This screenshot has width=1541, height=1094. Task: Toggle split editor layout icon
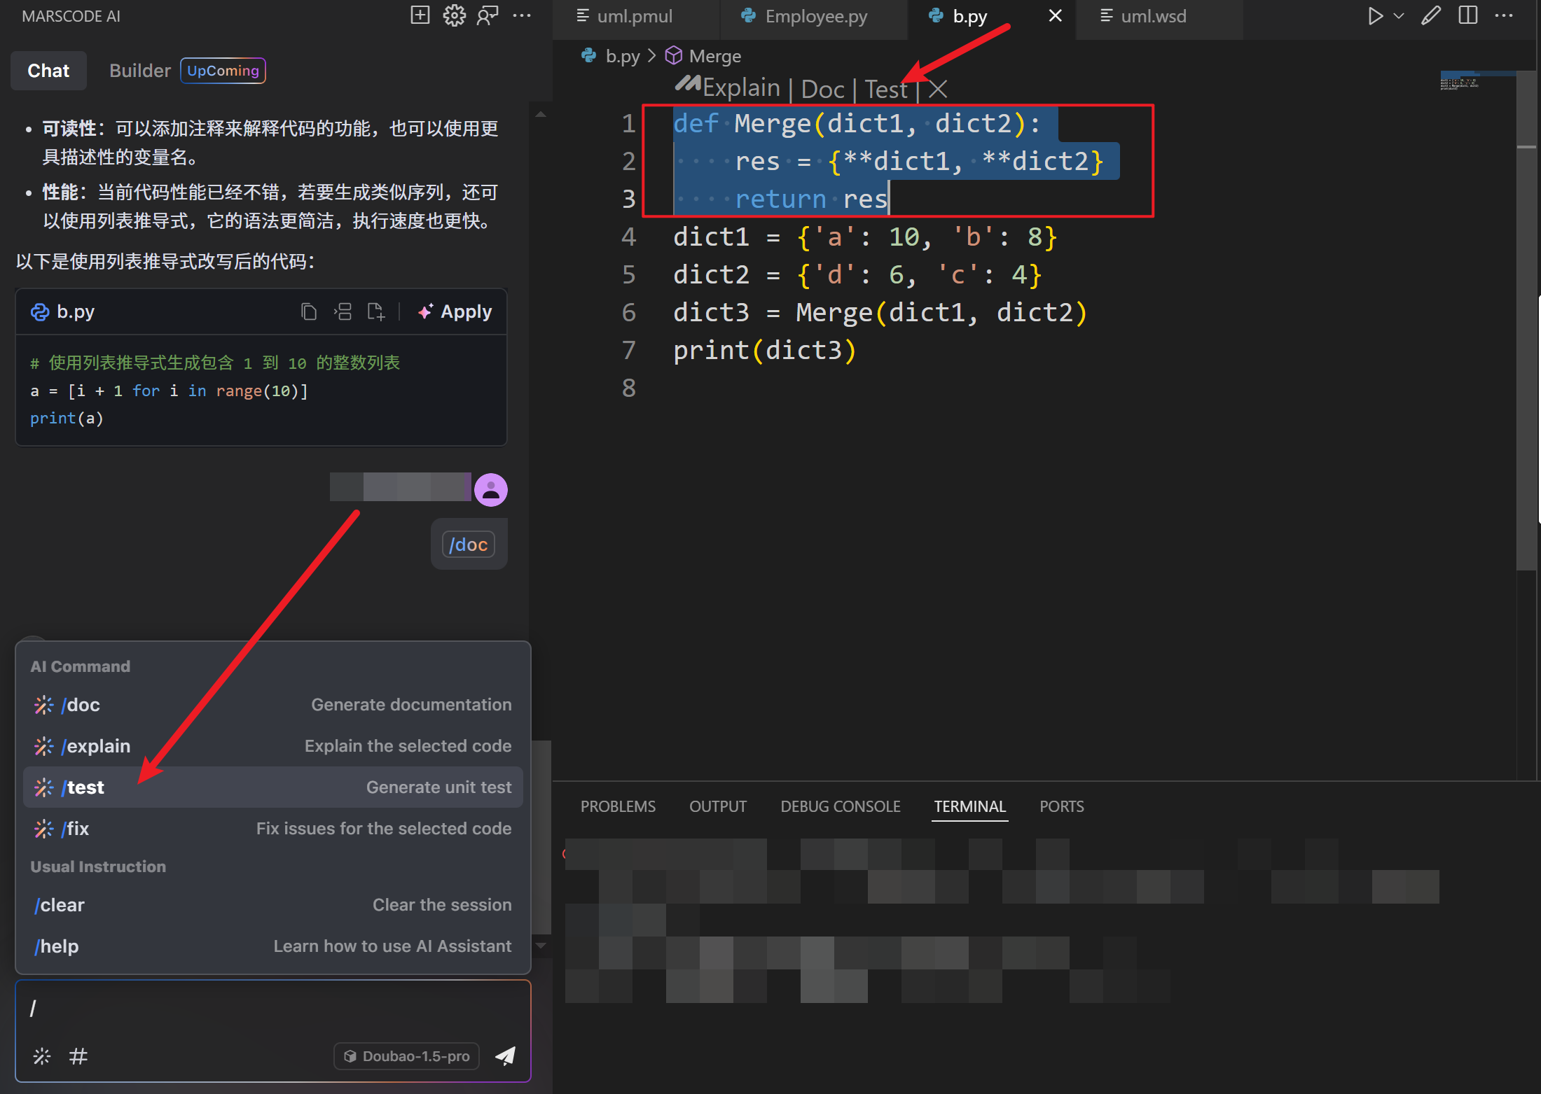pos(1467,15)
